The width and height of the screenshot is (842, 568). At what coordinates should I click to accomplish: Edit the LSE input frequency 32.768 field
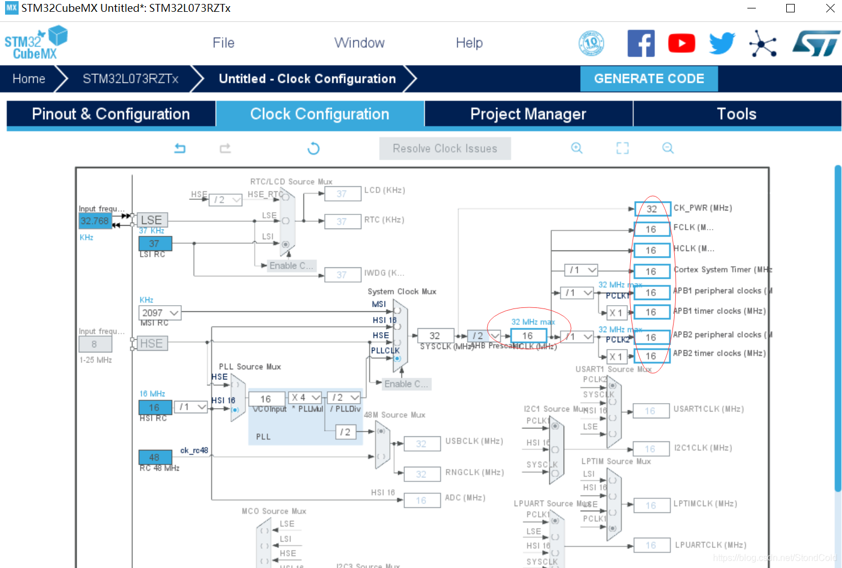(95, 221)
